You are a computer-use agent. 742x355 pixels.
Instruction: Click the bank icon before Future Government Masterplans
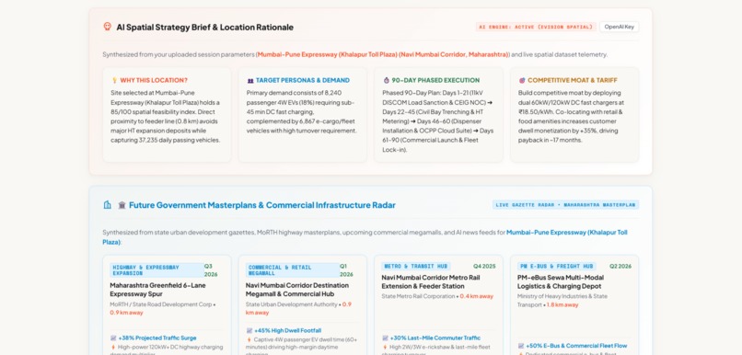pos(122,205)
